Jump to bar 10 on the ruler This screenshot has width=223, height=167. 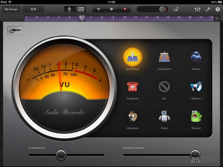(x=125, y=17)
